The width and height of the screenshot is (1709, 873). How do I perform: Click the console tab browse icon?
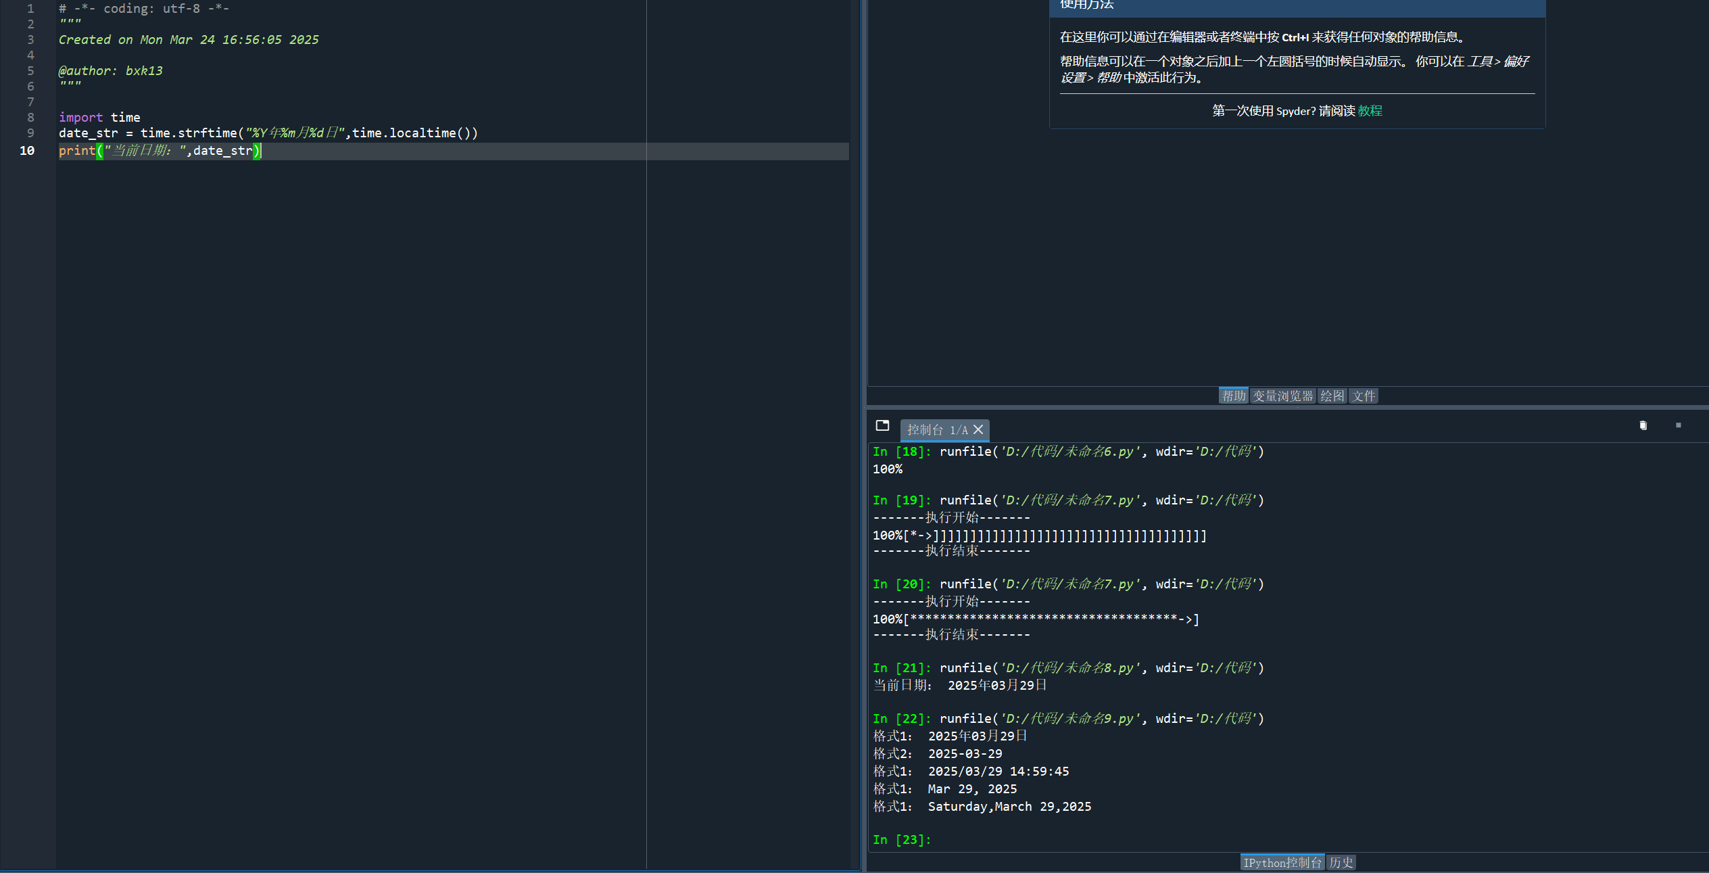[x=882, y=425]
